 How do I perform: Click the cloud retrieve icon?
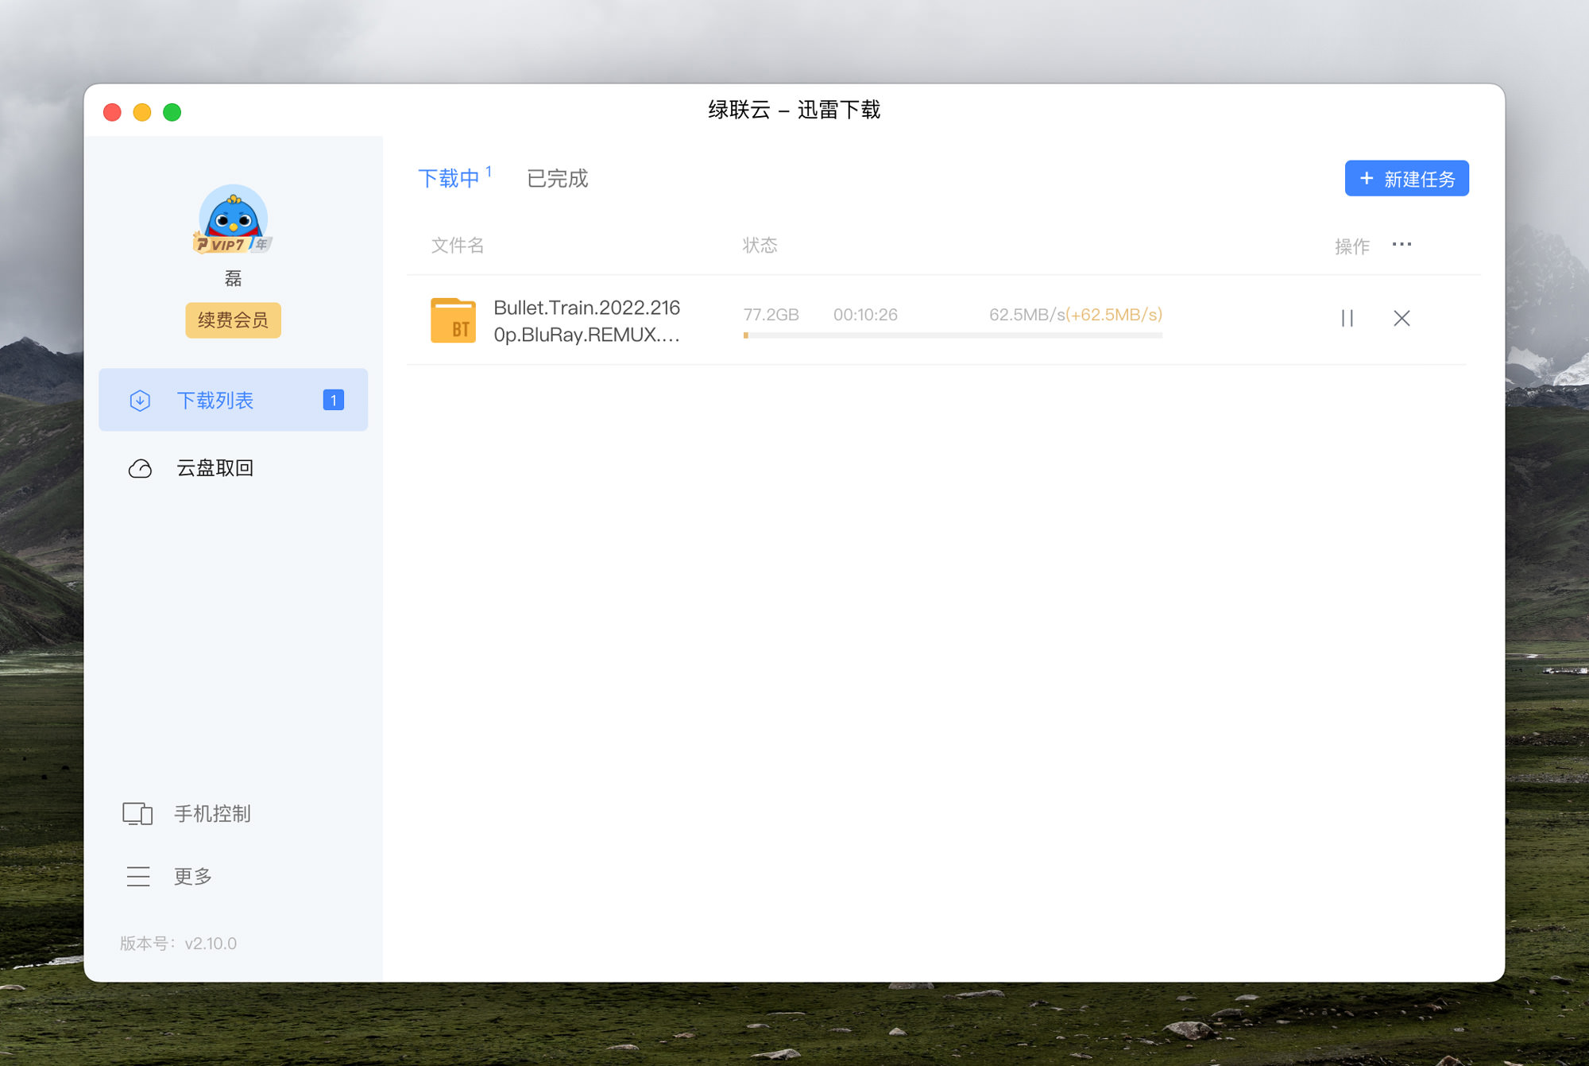[x=140, y=468]
